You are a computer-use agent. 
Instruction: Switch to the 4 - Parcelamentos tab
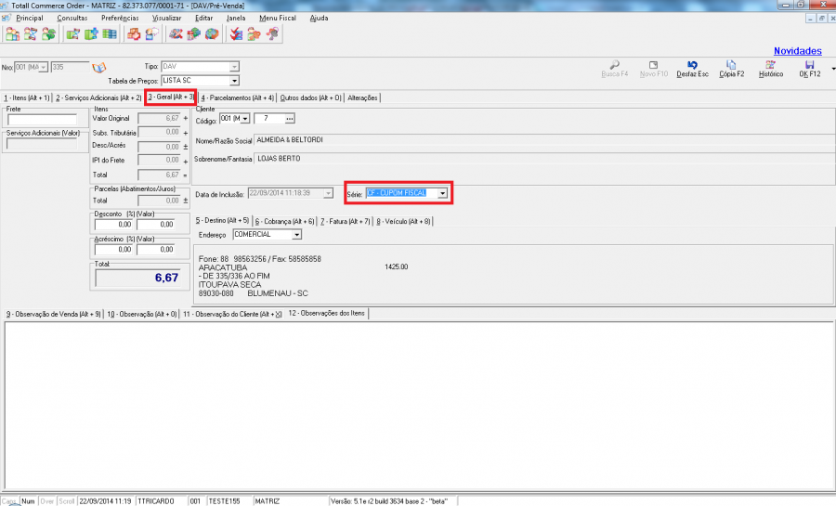238,97
